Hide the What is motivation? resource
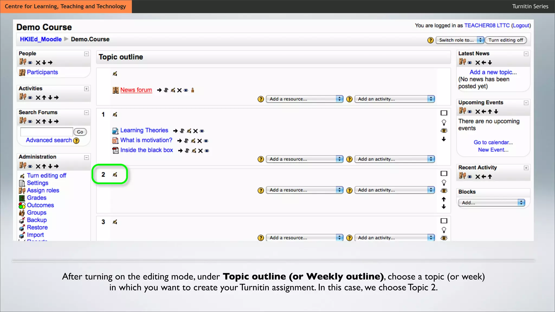This screenshot has height=312, width=555. (x=206, y=141)
